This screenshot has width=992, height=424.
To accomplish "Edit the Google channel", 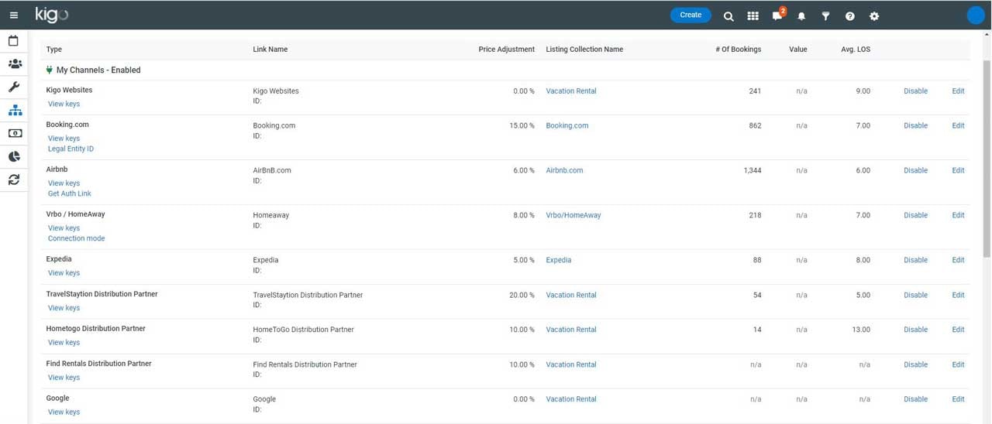I will pyautogui.click(x=958, y=399).
